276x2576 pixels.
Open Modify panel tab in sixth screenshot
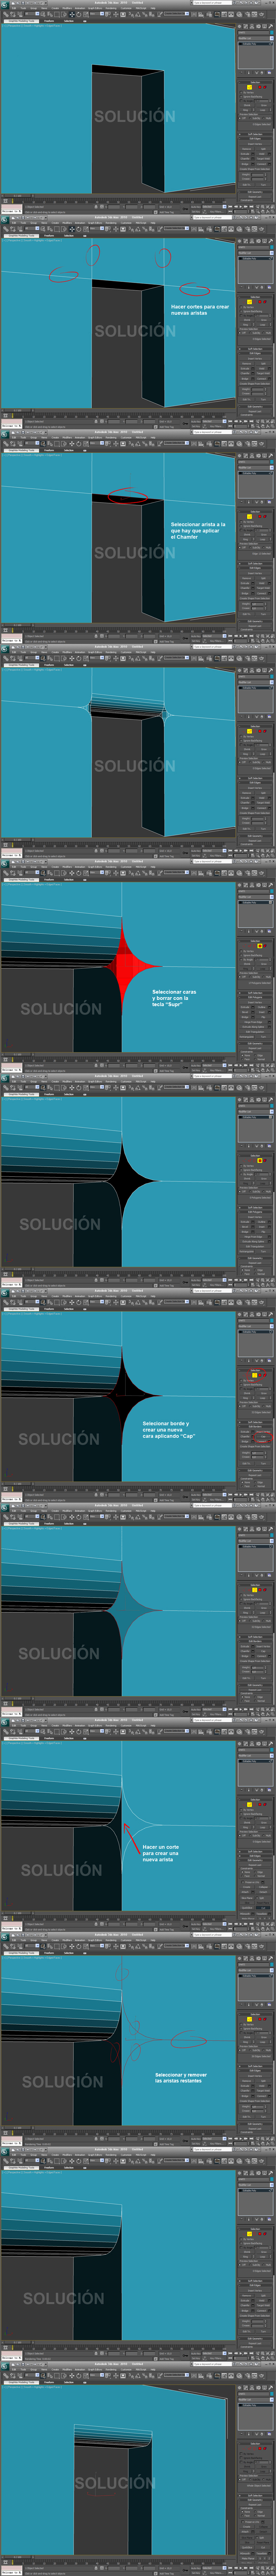click(246, 1100)
